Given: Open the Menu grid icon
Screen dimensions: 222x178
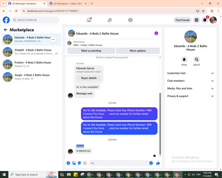Looking at the screenshot, I should 196,20.
